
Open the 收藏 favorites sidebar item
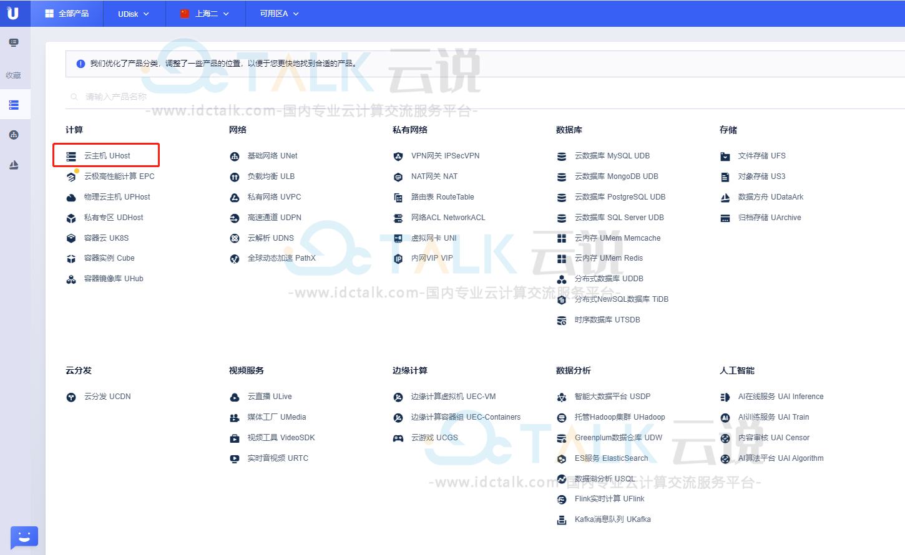14,75
